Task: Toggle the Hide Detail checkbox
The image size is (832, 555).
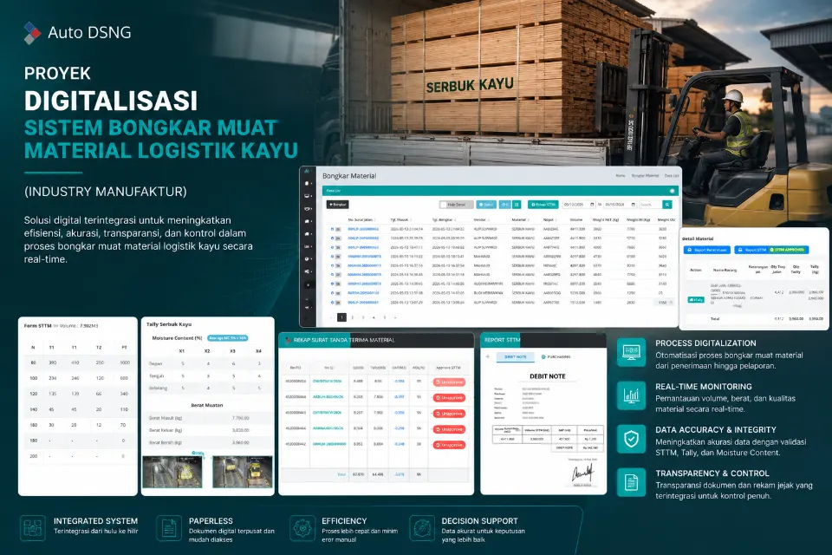Action: tap(444, 205)
